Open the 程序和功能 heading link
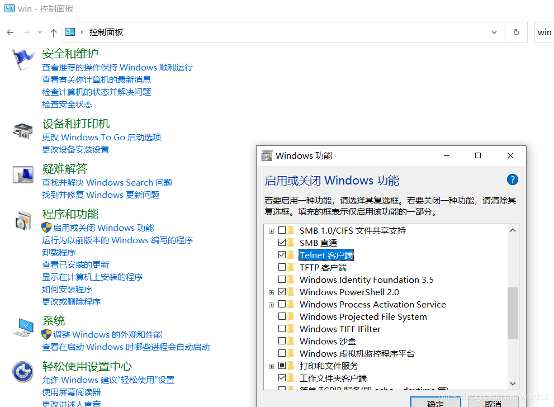 [x=70, y=214]
